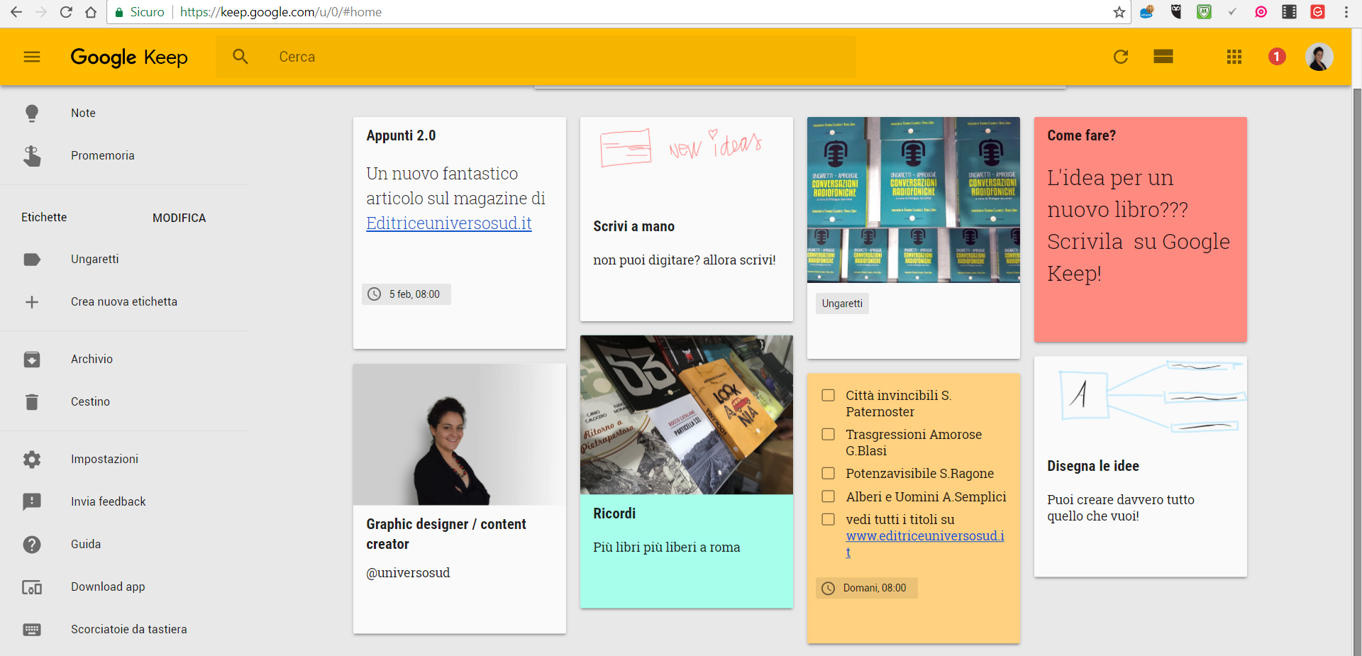Go to browser home page
The width and height of the screenshot is (1362, 656).
click(91, 12)
